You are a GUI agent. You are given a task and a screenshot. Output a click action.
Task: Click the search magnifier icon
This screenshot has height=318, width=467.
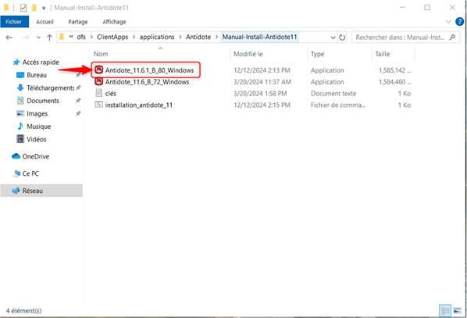[x=452, y=38]
